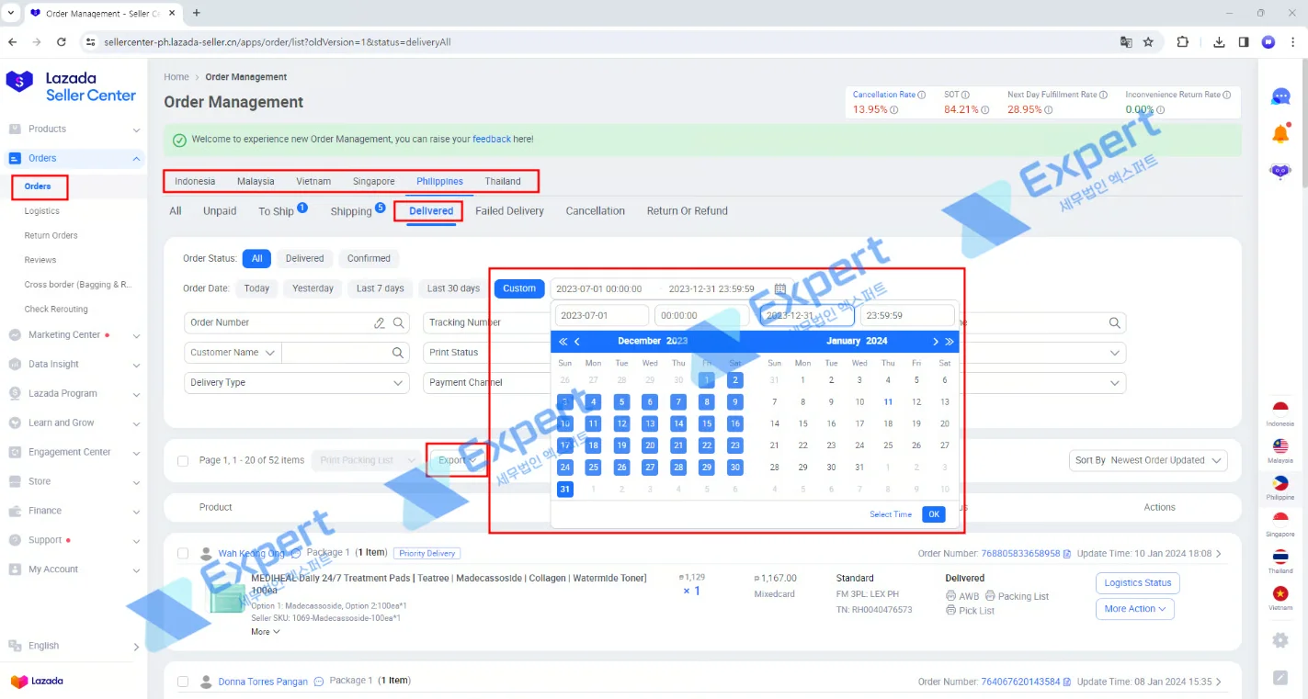Open the More Action dropdown
The image size is (1308, 699).
pos(1134,609)
